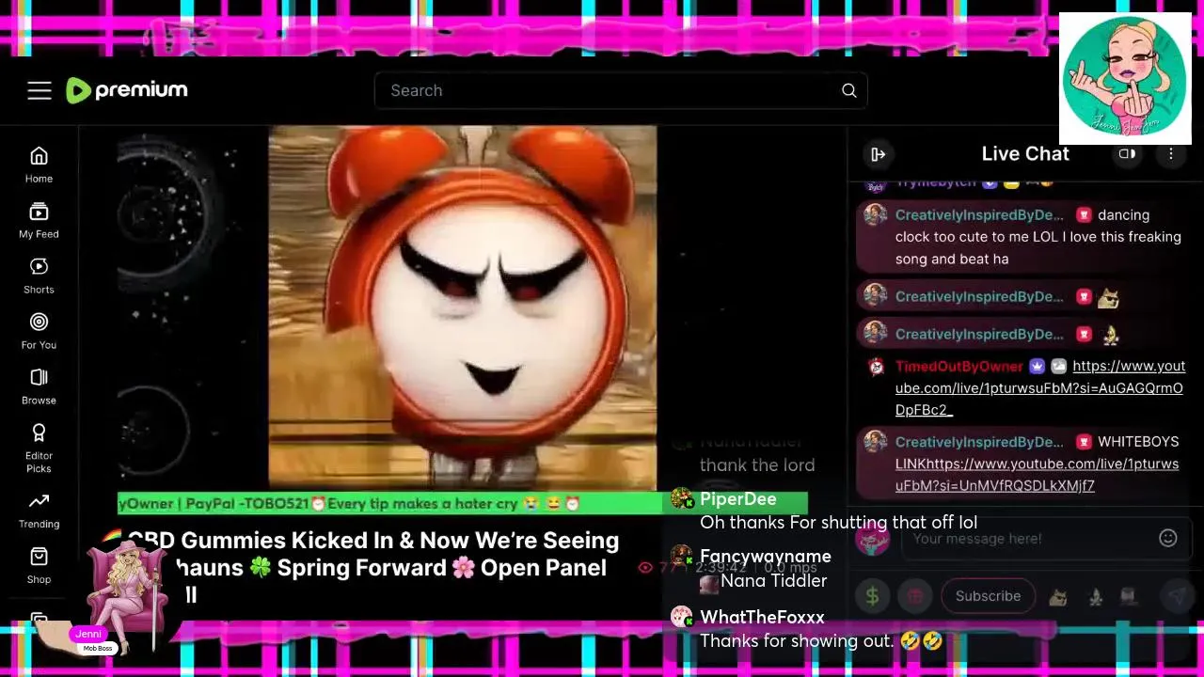Viewport: 1204px width, 677px height.
Task: Click the red gift icon
Action: point(914,596)
